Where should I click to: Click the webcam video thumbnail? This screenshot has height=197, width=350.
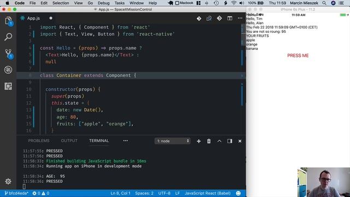click(x=324, y=182)
